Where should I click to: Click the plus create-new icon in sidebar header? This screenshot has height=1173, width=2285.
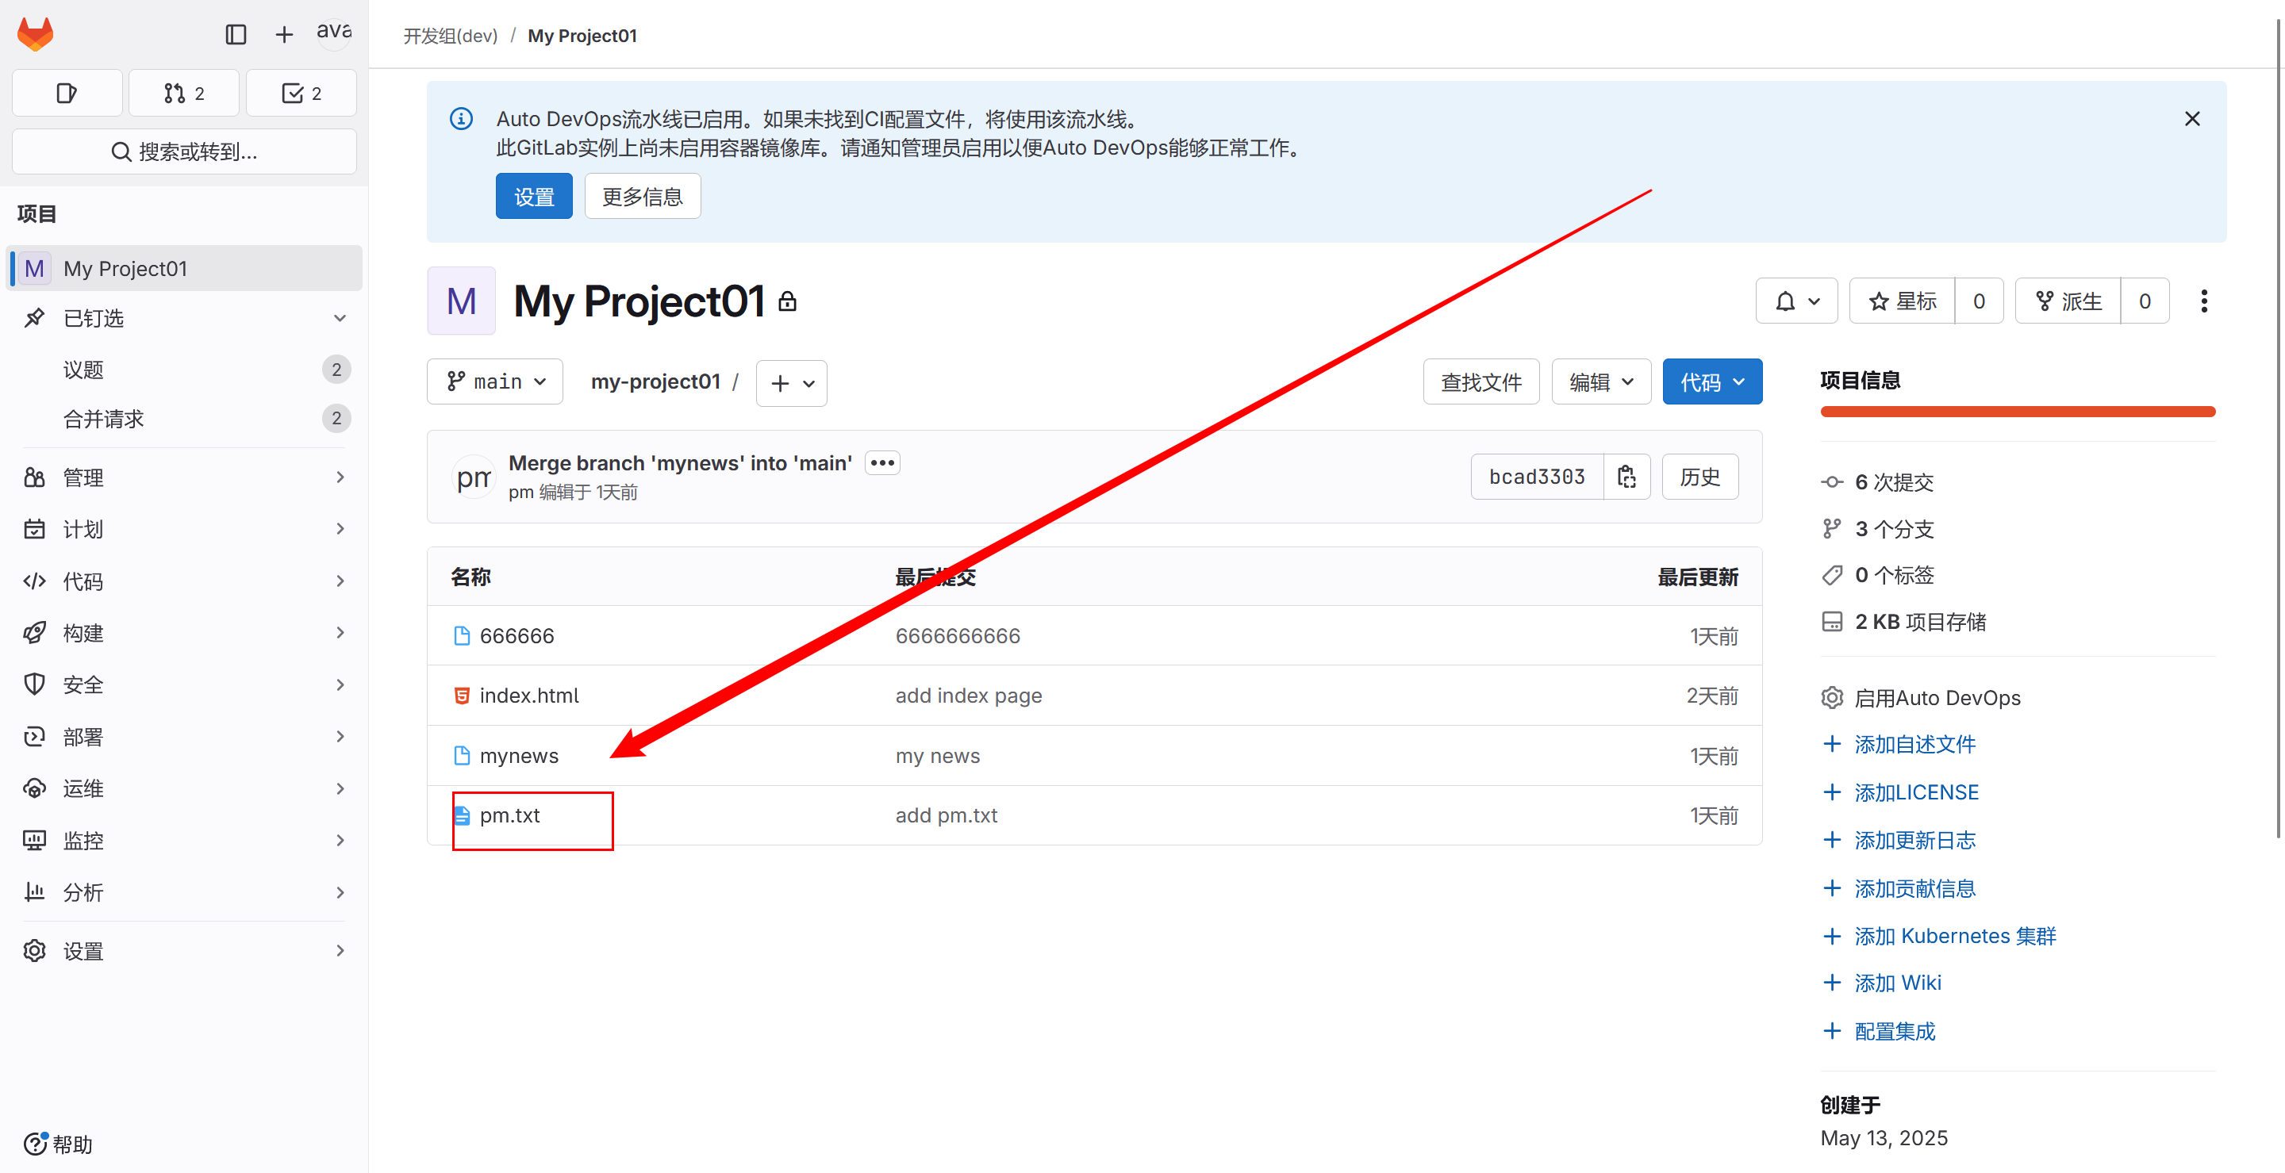coord(284,35)
